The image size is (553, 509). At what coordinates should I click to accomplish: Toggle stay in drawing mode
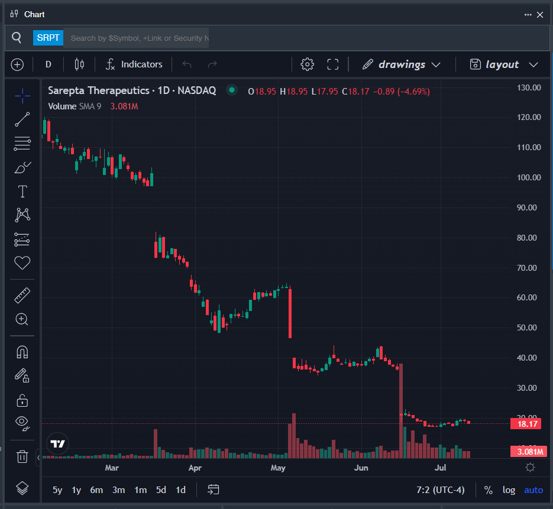coord(22,376)
